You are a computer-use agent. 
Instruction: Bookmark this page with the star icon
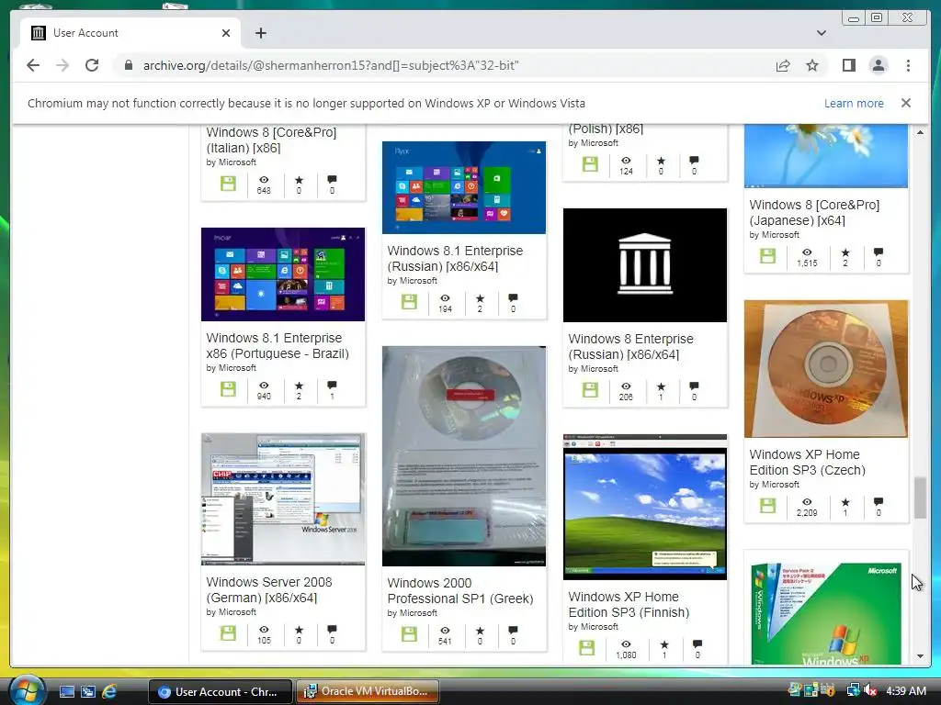click(x=812, y=65)
